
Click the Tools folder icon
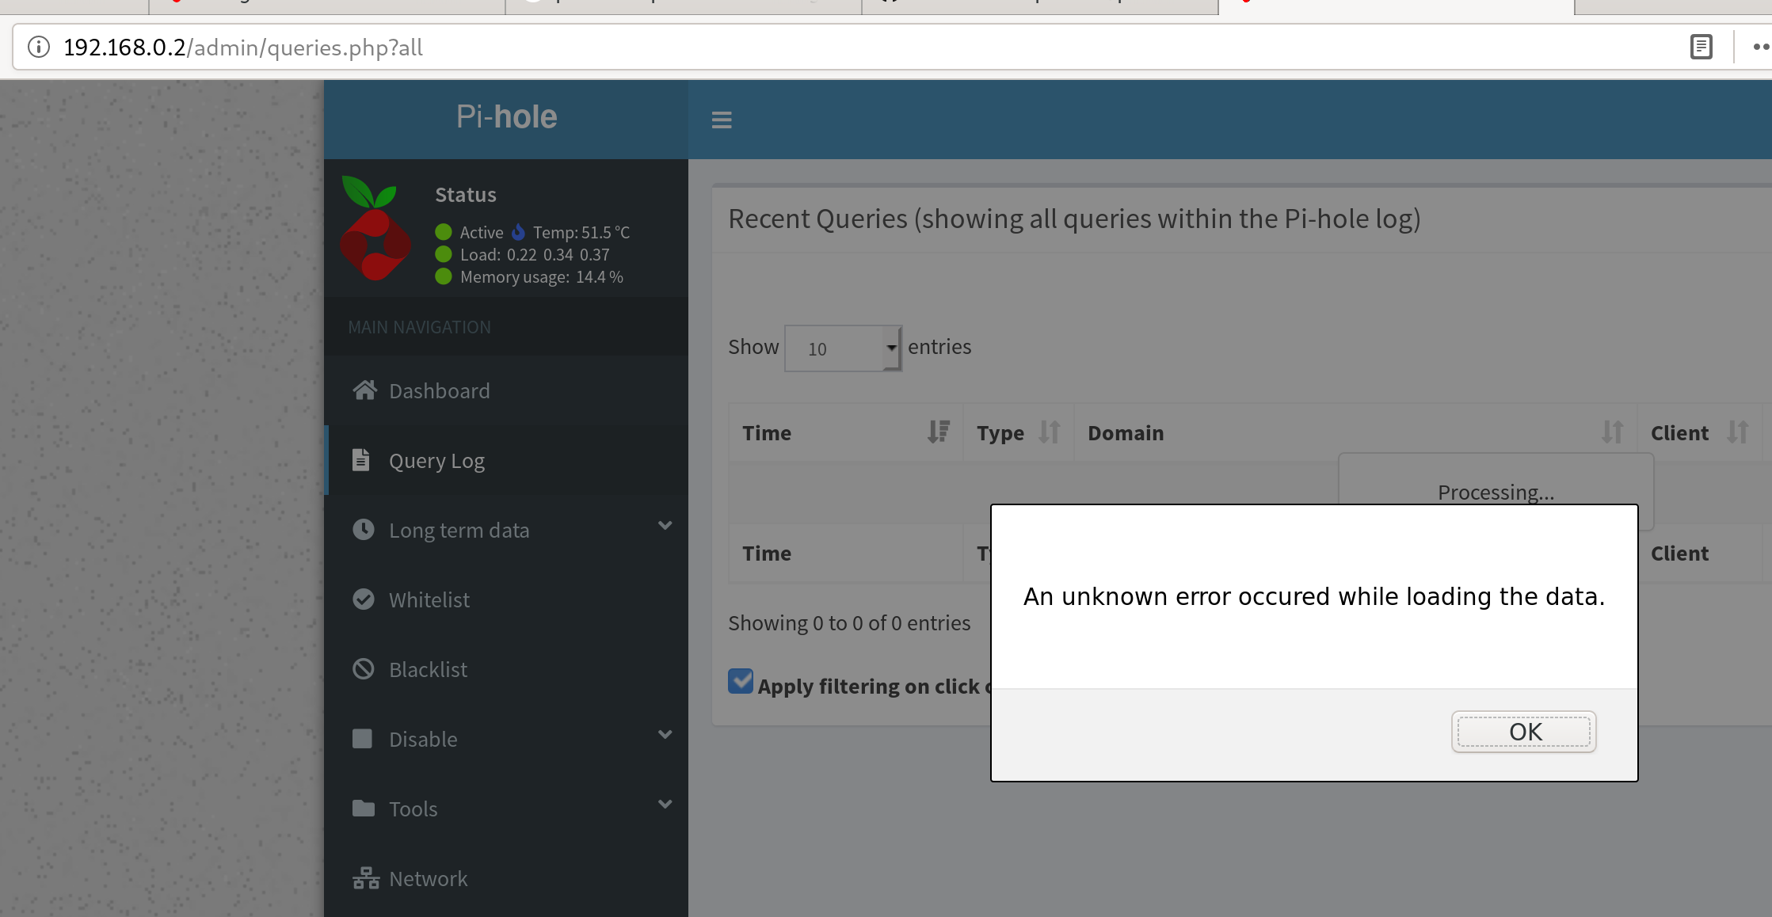(364, 808)
